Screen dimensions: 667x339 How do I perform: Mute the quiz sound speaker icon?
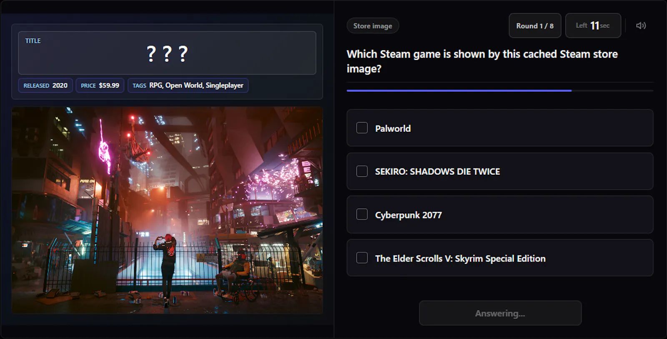[x=641, y=25]
